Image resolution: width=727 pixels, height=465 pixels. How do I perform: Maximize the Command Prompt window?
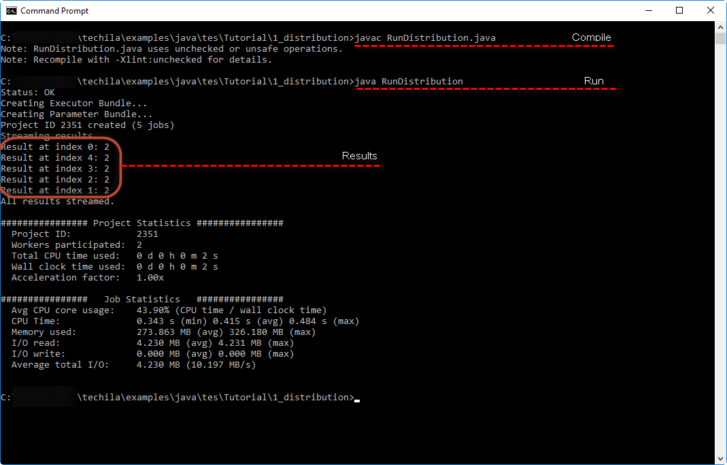pyautogui.click(x=679, y=10)
